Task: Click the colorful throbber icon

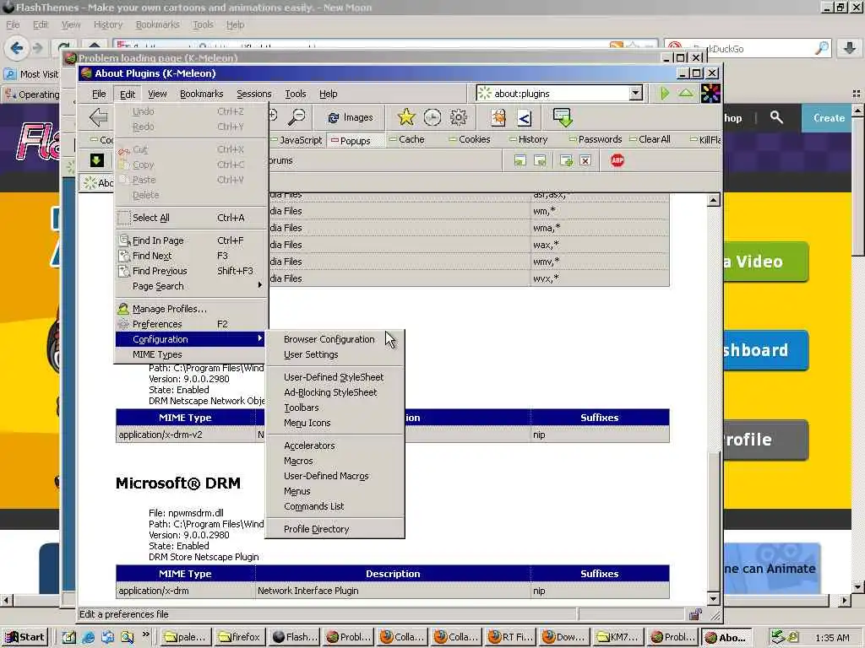Action: coord(710,93)
